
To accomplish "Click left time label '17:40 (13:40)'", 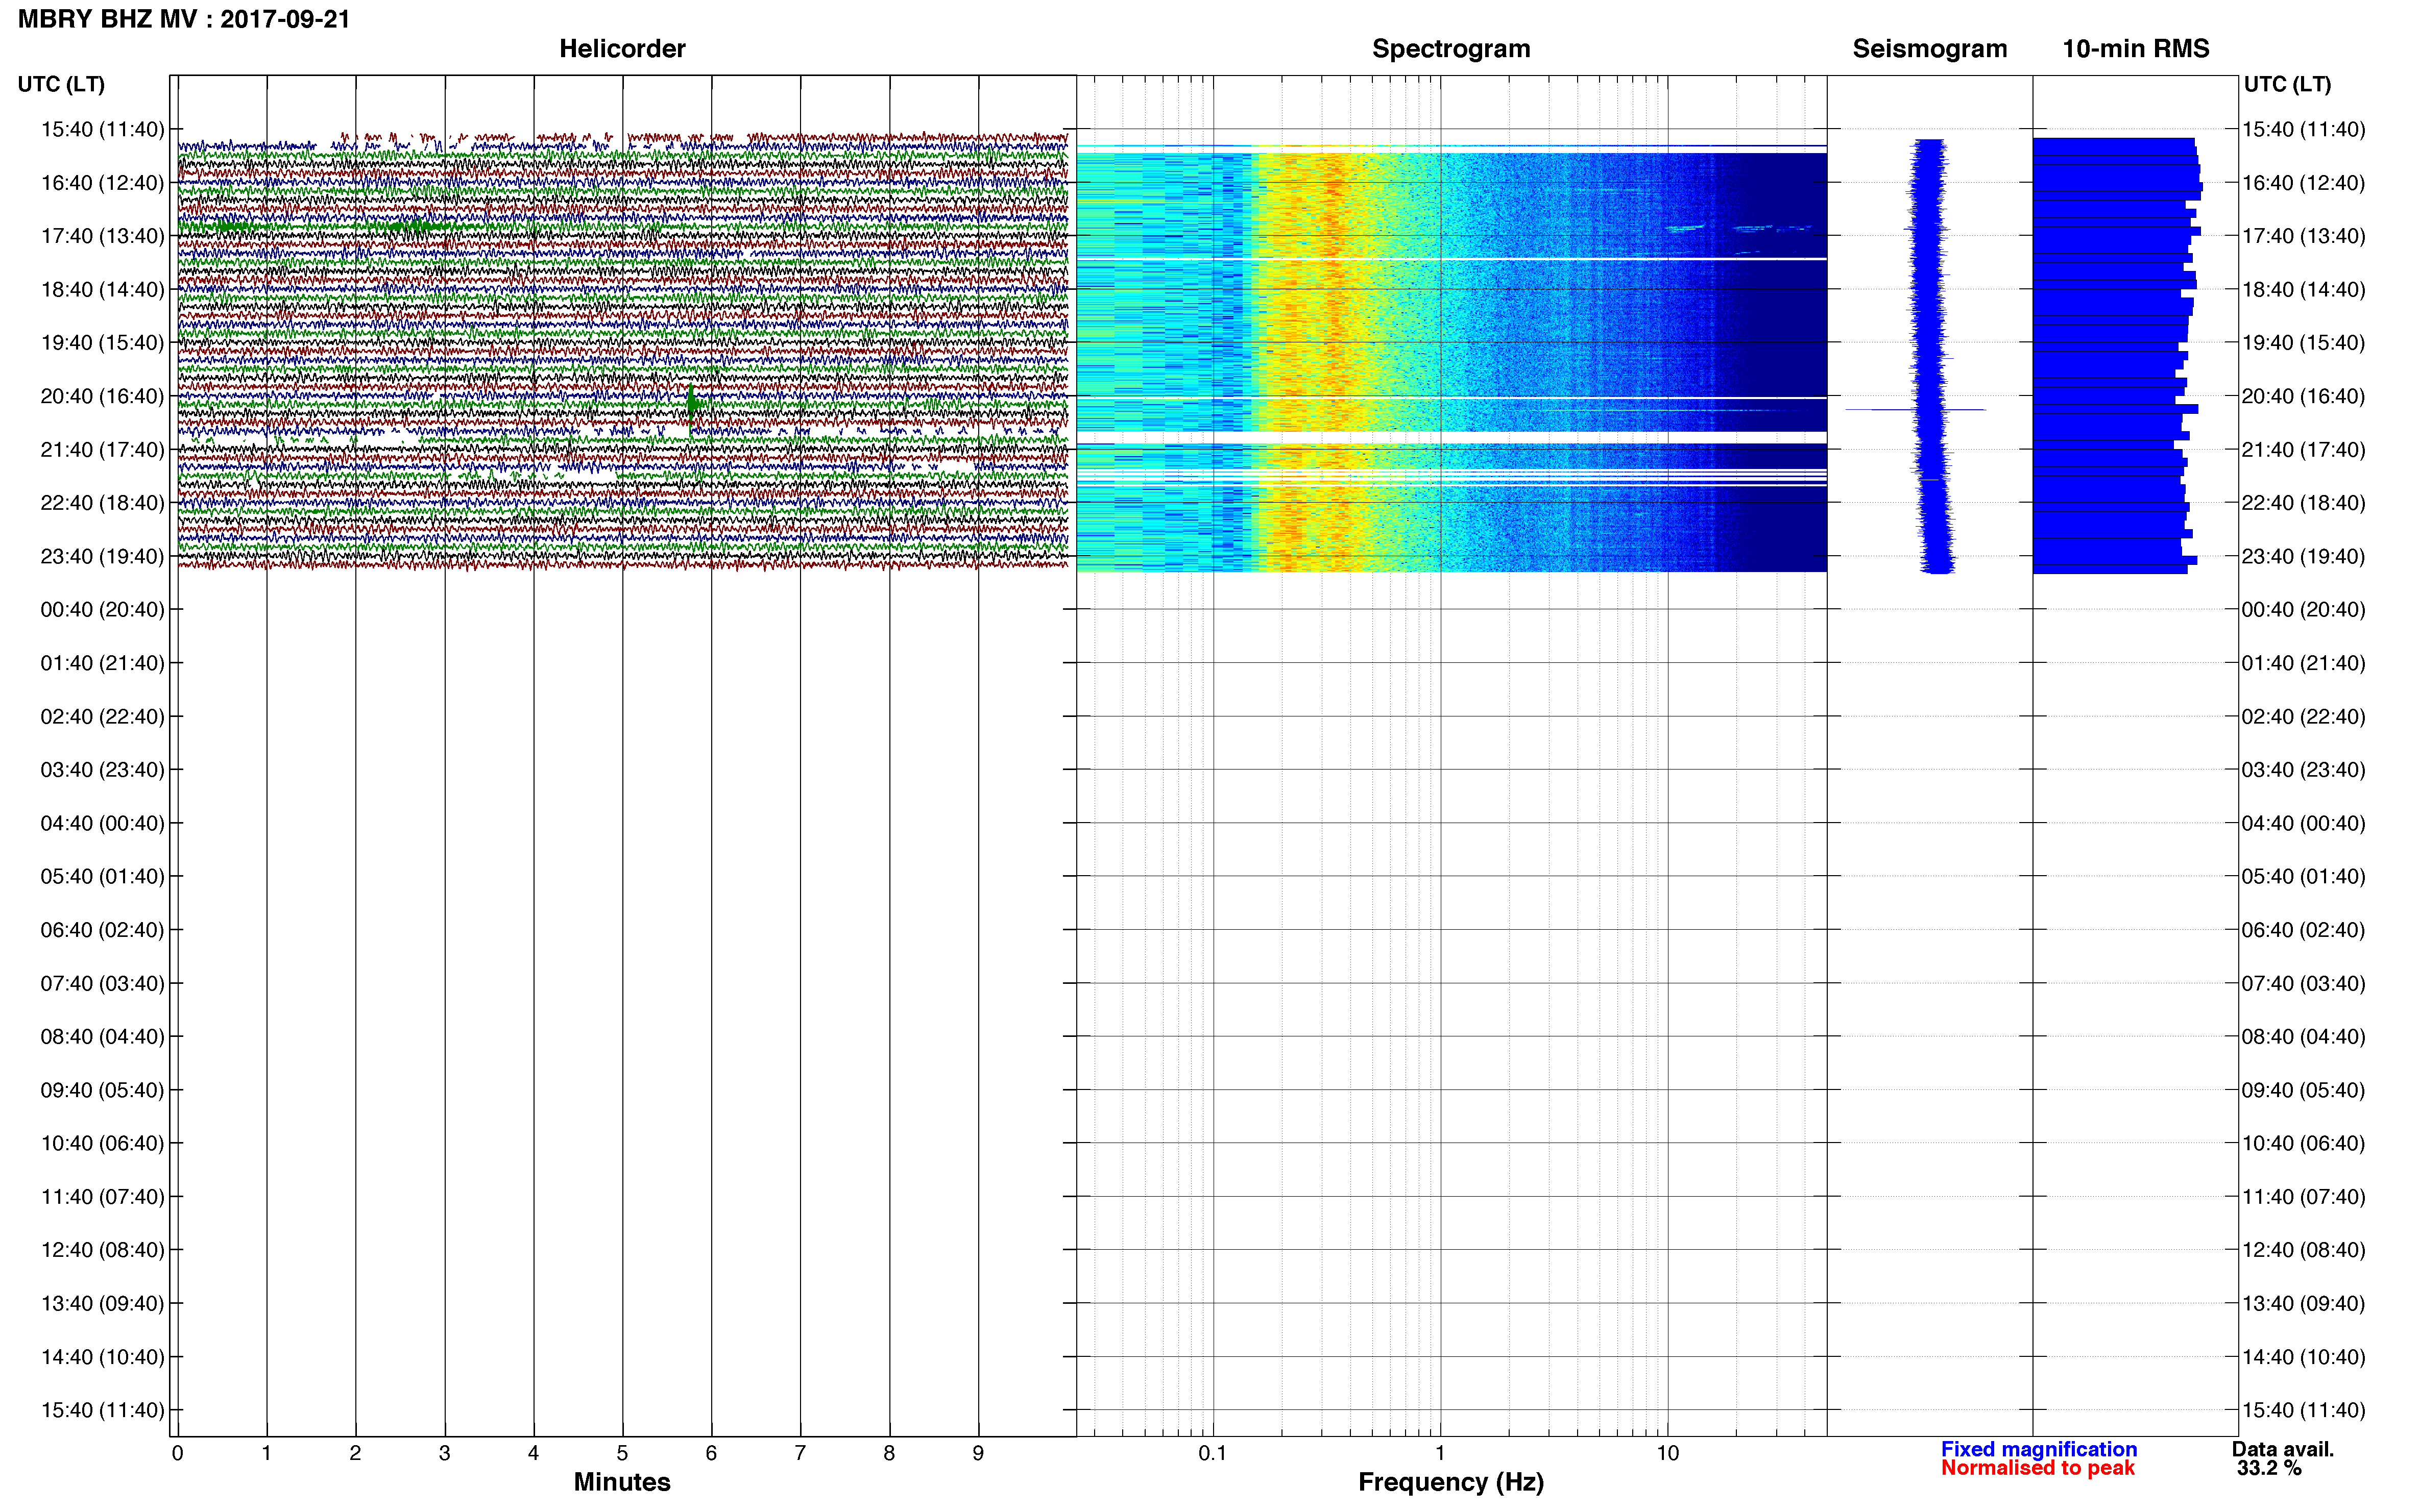I will [102, 236].
